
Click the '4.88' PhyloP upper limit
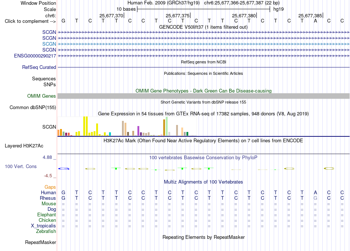pos(47,157)
